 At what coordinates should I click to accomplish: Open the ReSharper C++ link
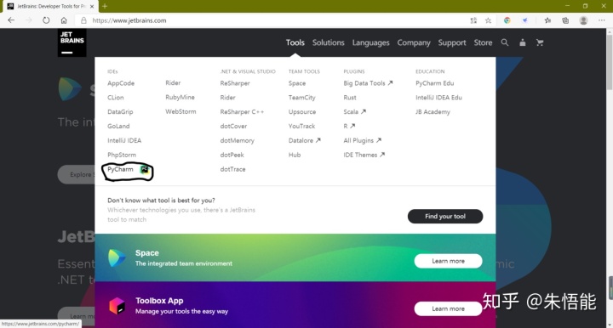pos(242,112)
